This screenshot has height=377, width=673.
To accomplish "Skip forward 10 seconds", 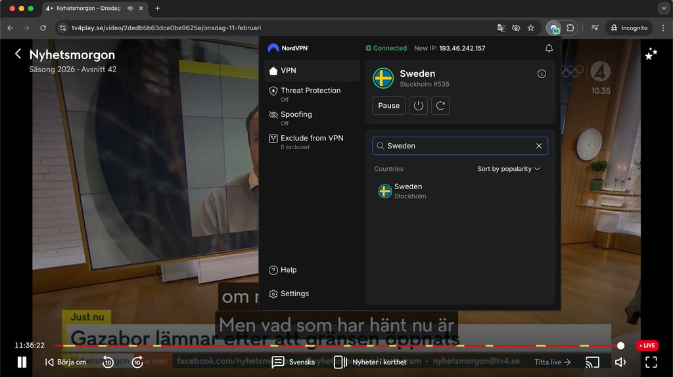I will coord(137,363).
